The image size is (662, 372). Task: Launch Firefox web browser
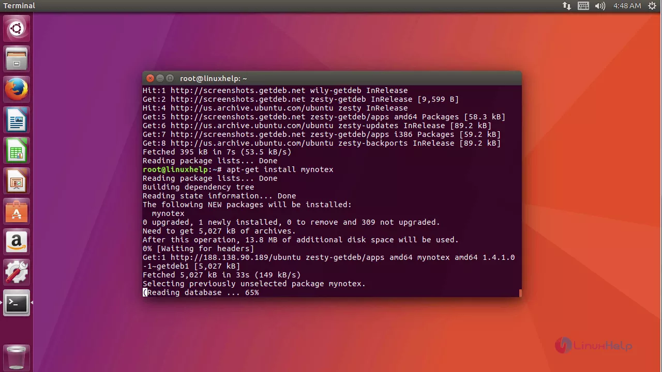click(17, 89)
